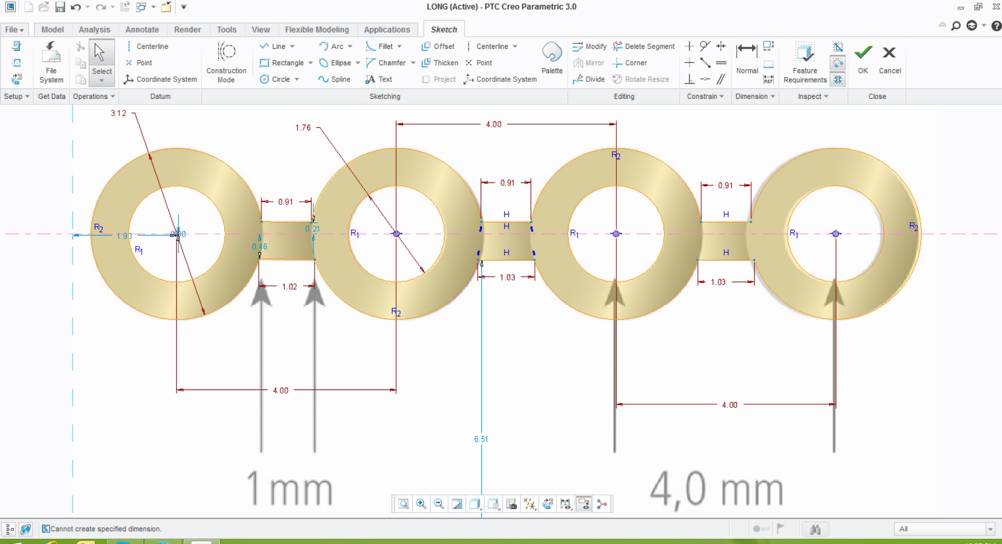Apply the Perpendicular constraint
Viewport: 1002px width, 544px height.
[x=689, y=79]
